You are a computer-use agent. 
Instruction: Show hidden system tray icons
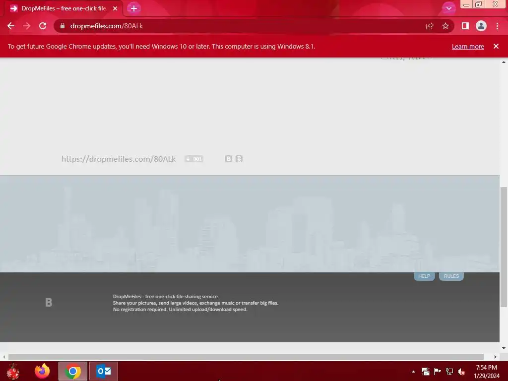pyautogui.click(x=413, y=372)
